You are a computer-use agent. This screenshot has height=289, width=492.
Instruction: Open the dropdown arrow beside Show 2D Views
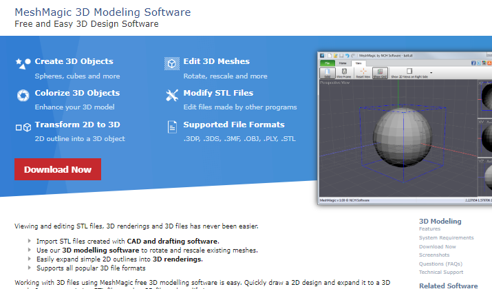coord(431,73)
